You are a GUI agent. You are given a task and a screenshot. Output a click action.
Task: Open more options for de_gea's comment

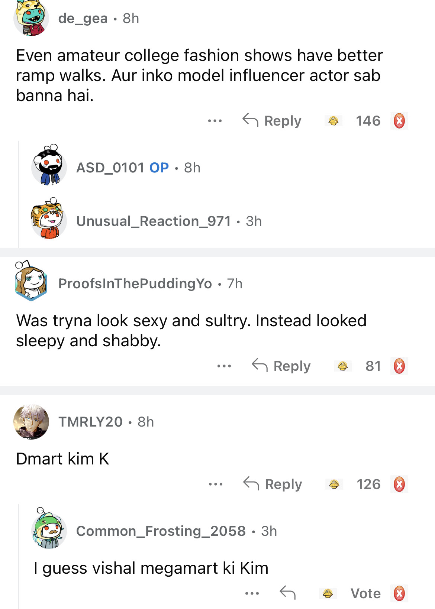[x=215, y=121]
